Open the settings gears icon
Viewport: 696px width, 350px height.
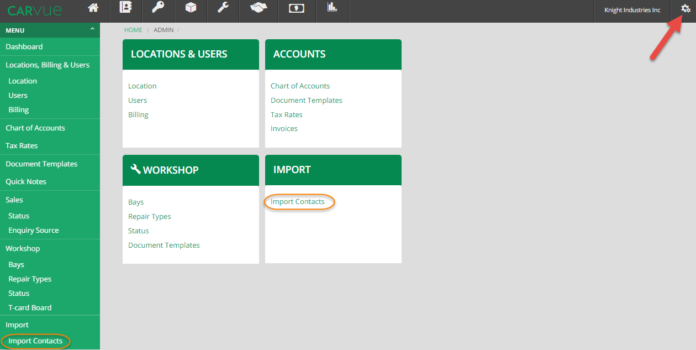686,8
